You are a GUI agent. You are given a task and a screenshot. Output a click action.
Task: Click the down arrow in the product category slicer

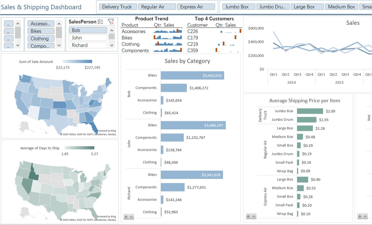pyautogui.click(x=59, y=45)
